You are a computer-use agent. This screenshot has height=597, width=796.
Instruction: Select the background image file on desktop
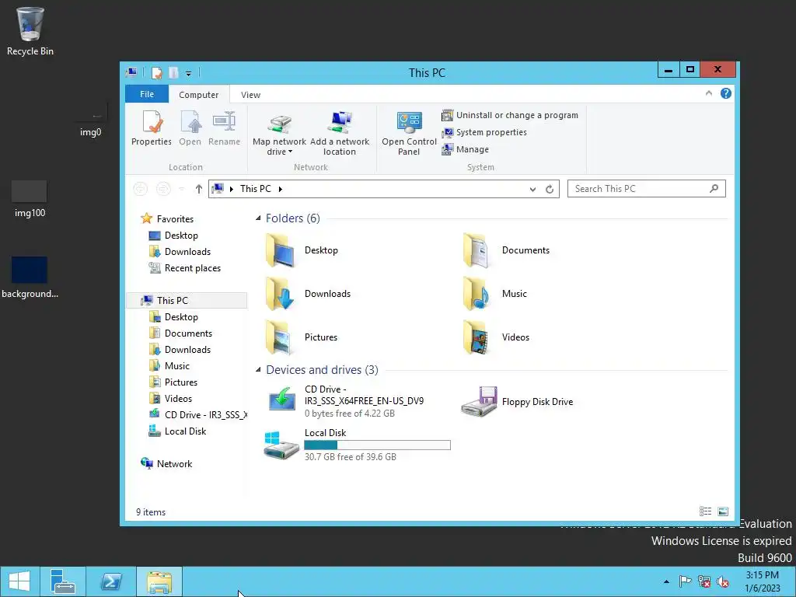[30, 278]
